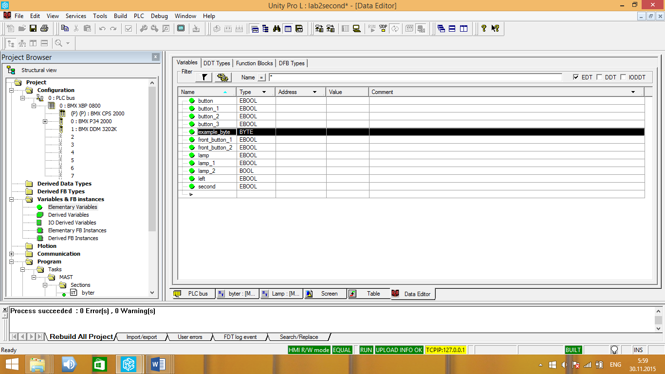Open File Explorer from the taskbar
This screenshot has width=665, height=374.
(x=38, y=364)
